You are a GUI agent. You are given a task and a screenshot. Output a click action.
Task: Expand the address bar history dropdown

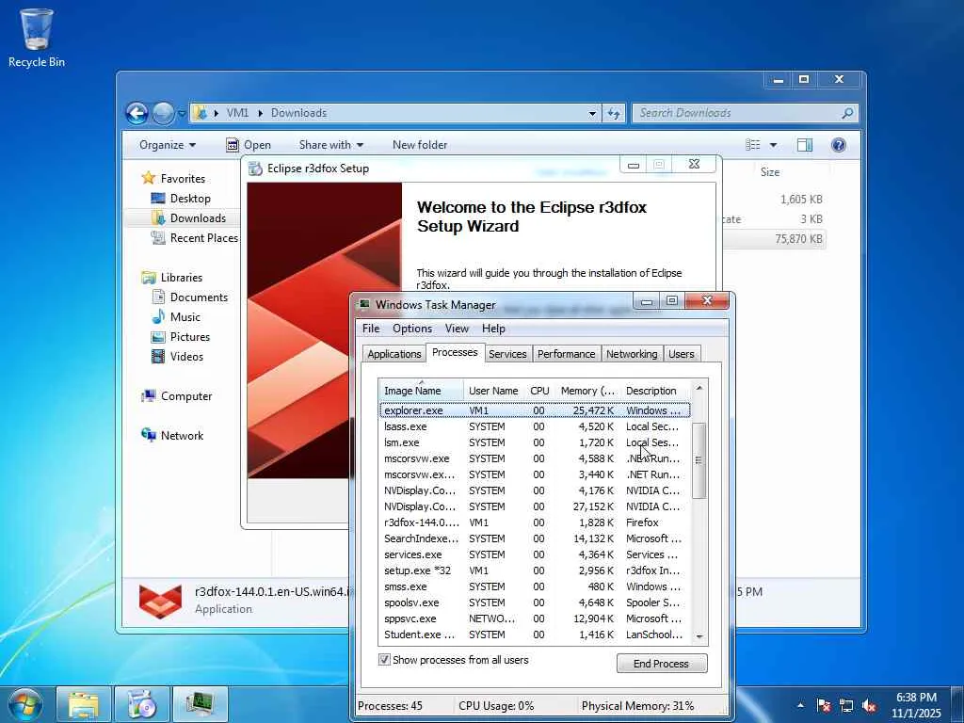[592, 113]
